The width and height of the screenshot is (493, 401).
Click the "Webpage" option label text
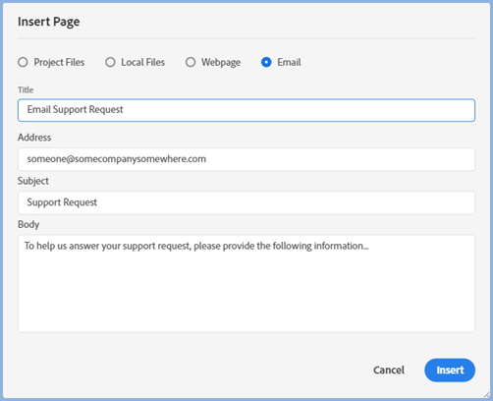(221, 62)
